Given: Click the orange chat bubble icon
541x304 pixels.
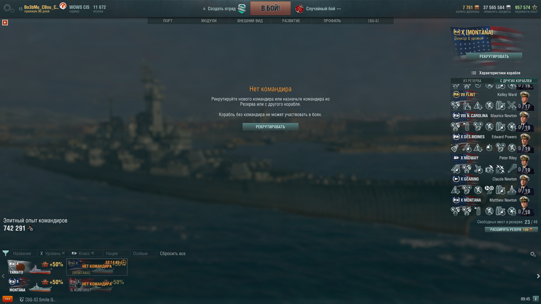Looking at the screenshot, I should [x=7, y=299].
